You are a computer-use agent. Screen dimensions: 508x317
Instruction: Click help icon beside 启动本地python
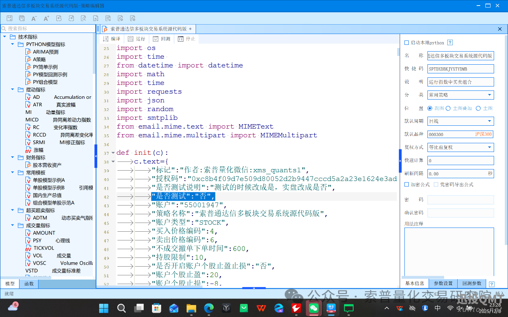tap(450, 43)
